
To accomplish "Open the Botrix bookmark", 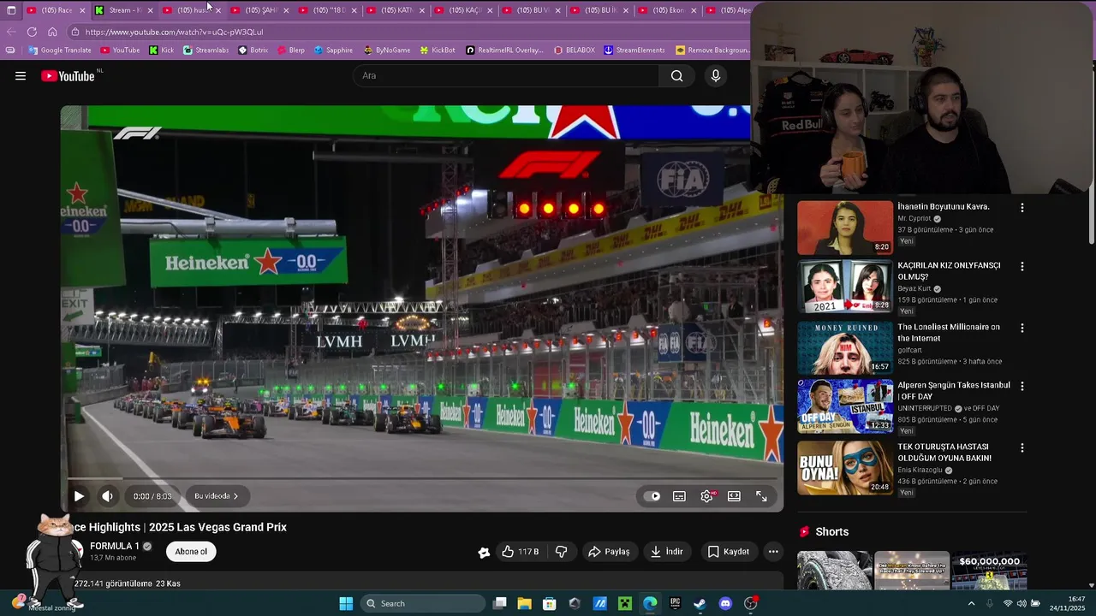I will click(x=253, y=50).
